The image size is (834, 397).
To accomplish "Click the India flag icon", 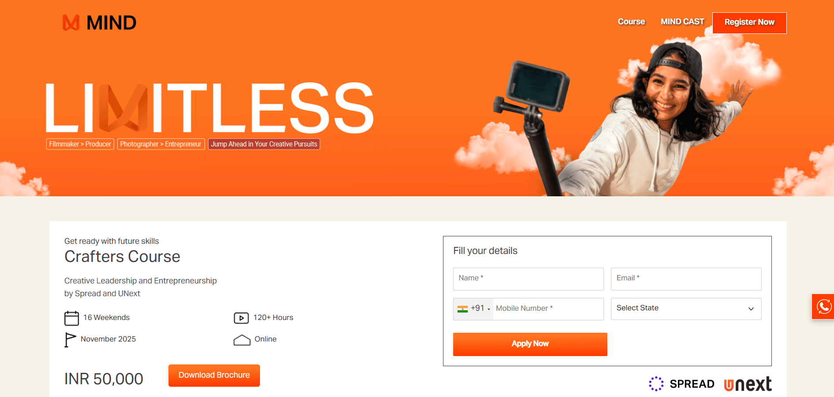I will tap(462, 309).
